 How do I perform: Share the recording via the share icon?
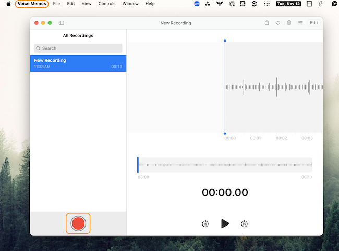(x=267, y=23)
